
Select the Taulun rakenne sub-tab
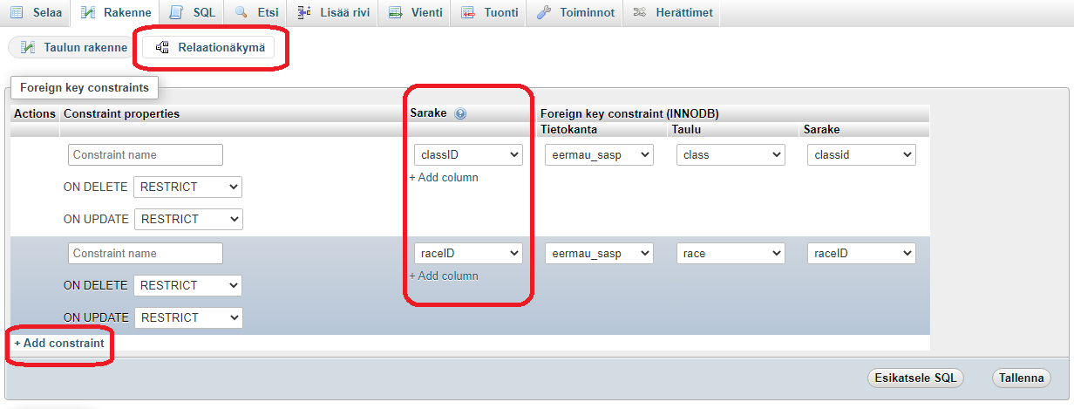[x=74, y=47]
